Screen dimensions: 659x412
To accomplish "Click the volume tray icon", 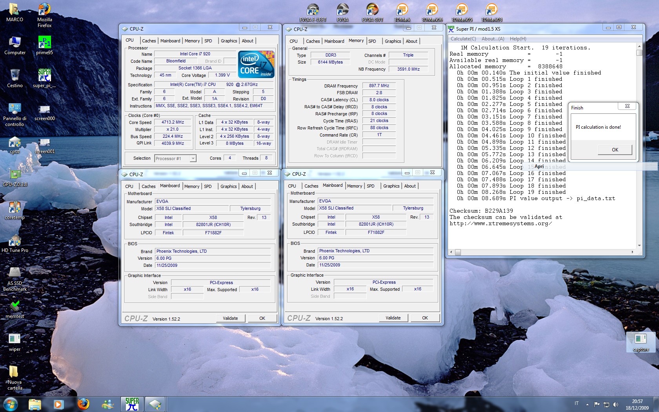I will tap(615, 404).
